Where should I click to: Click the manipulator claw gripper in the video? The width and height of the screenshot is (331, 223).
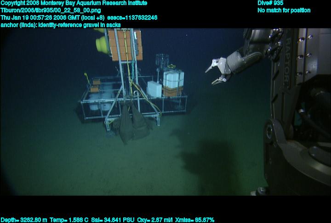(218, 71)
